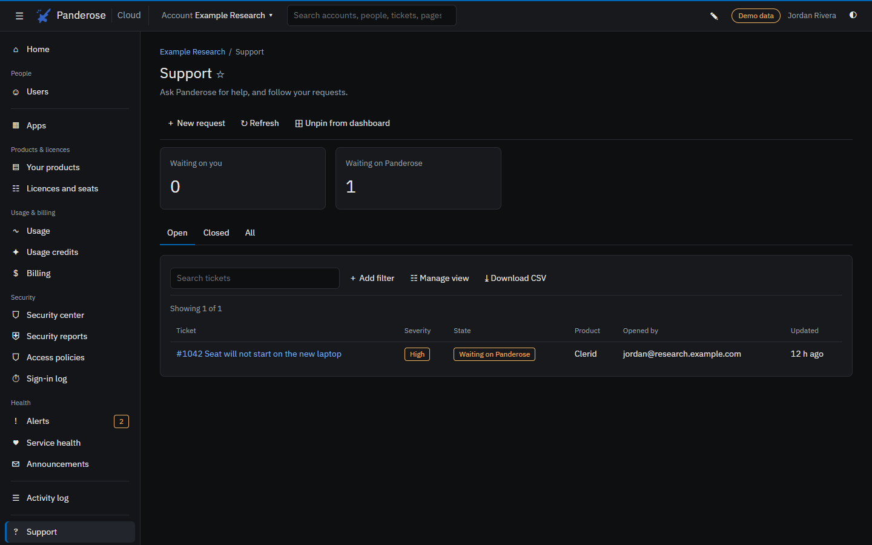
Task: Switch to the Closed tab
Action: click(216, 233)
